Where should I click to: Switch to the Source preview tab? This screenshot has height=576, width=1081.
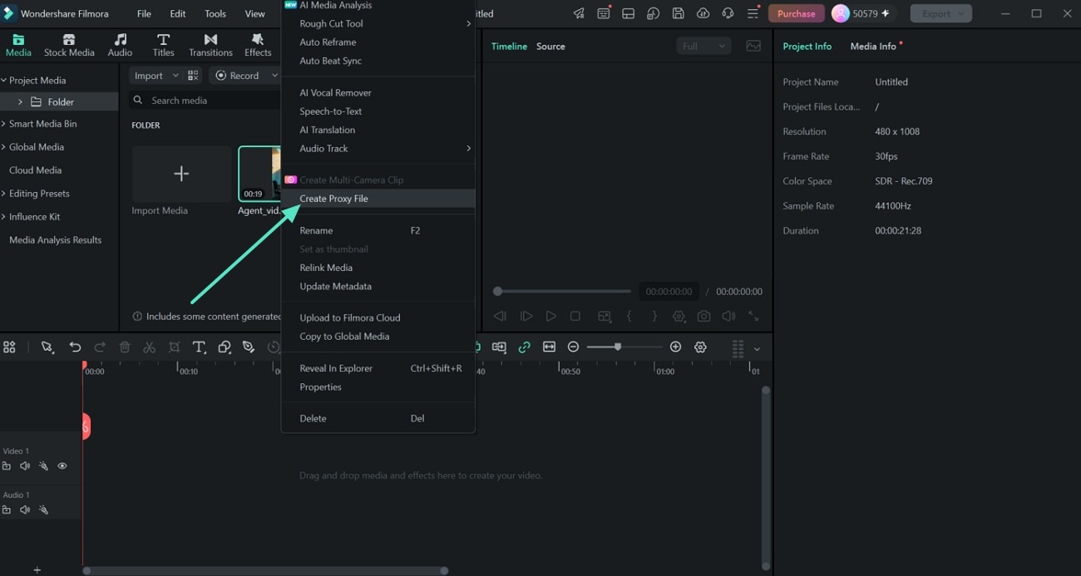[x=550, y=47]
